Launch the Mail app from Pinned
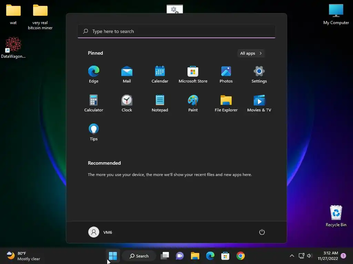353x264 pixels. tap(127, 75)
